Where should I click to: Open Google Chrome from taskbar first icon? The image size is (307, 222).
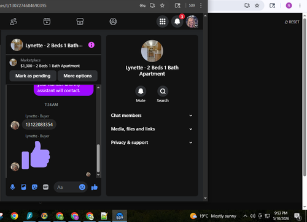(x=14, y=216)
